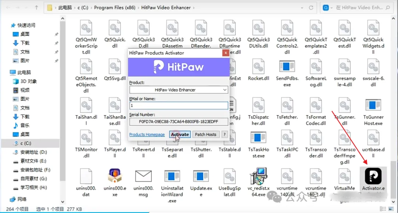Open 3D 对象 in the sidebar
Screen dimensions: 398x213
pos(29,81)
